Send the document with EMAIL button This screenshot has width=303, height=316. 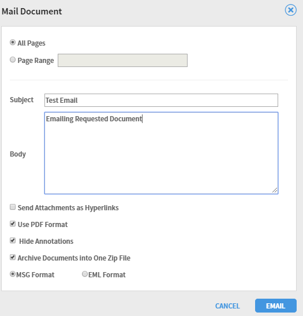coord(276,306)
